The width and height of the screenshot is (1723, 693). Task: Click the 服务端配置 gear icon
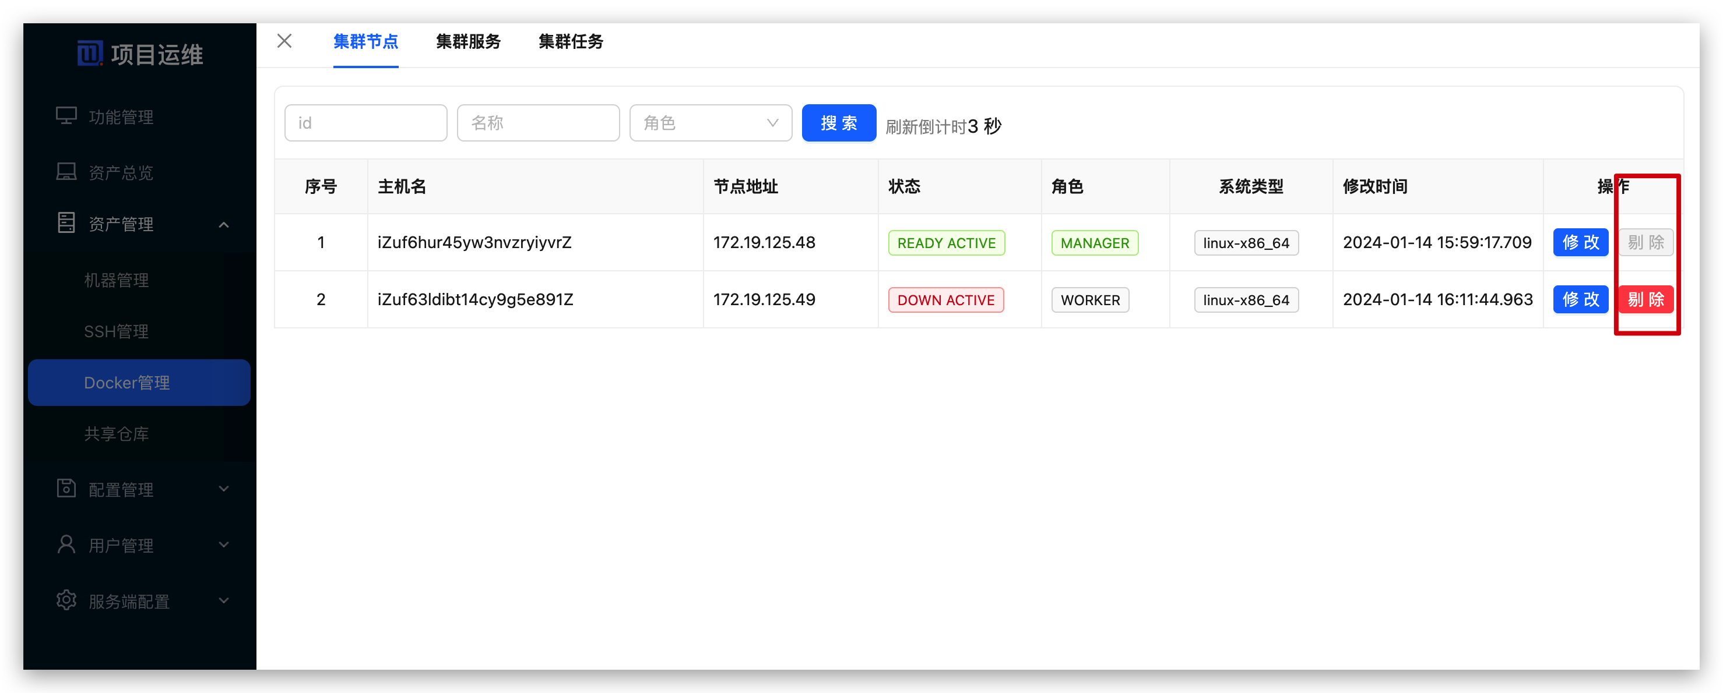(65, 600)
